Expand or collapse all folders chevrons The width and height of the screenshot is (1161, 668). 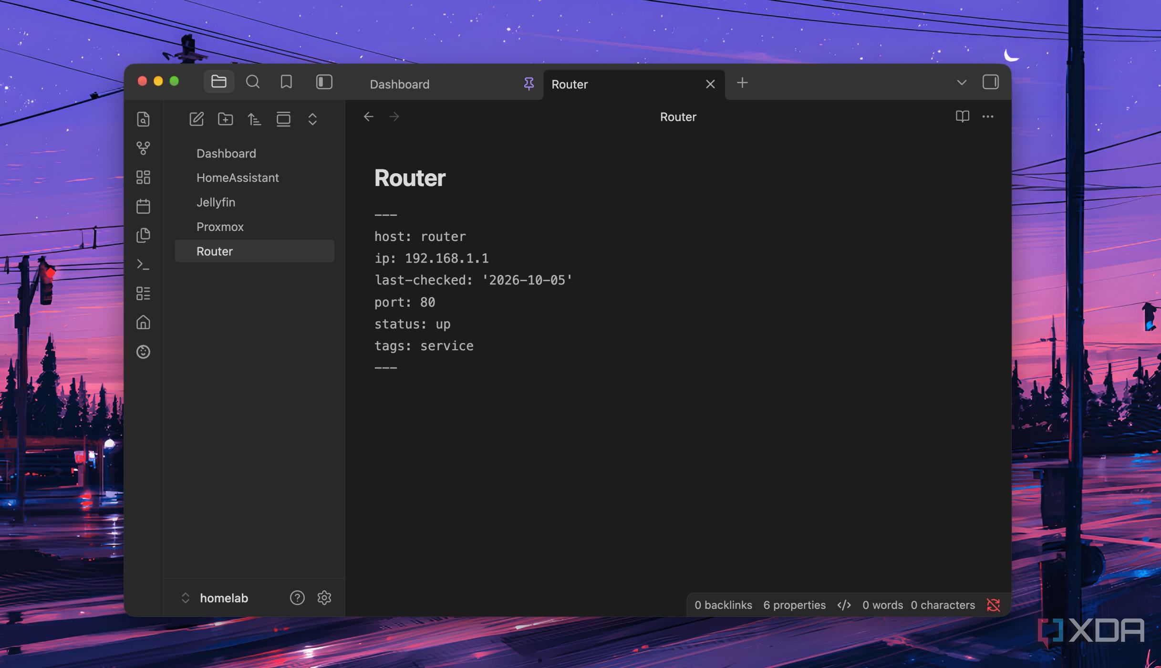(x=312, y=119)
